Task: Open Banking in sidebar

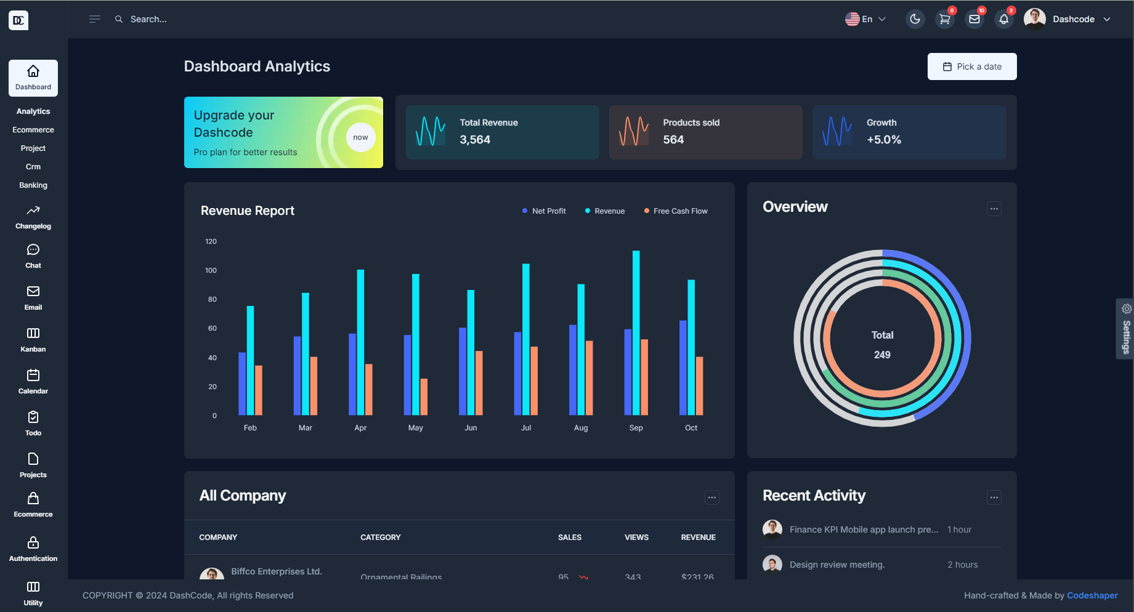Action: click(33, 185)
